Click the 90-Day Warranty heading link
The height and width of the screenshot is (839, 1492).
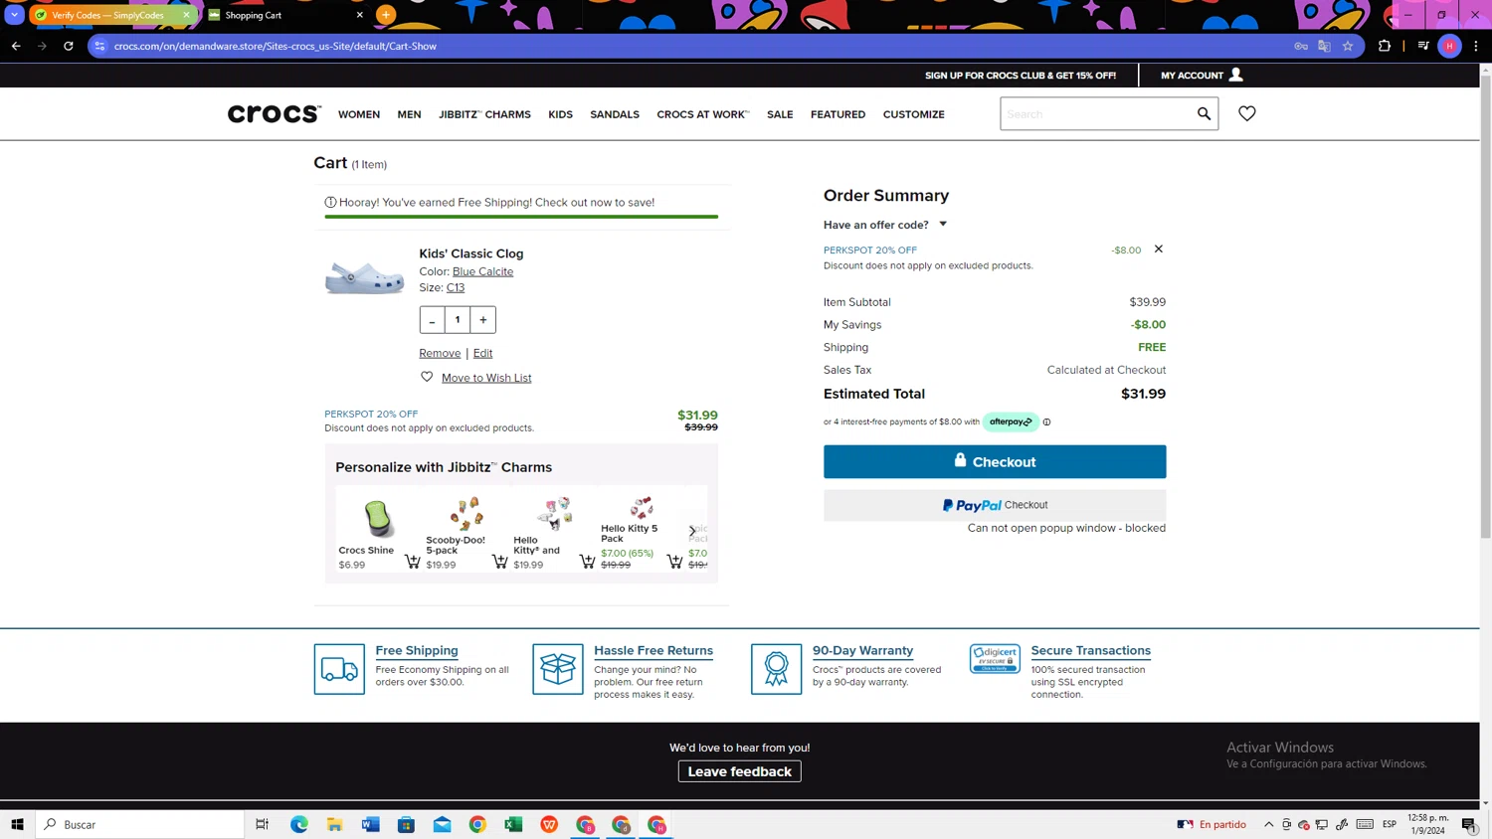click(x=862, y=650)
